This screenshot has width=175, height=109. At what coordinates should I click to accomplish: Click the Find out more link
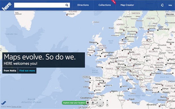(x=27, y=71)
